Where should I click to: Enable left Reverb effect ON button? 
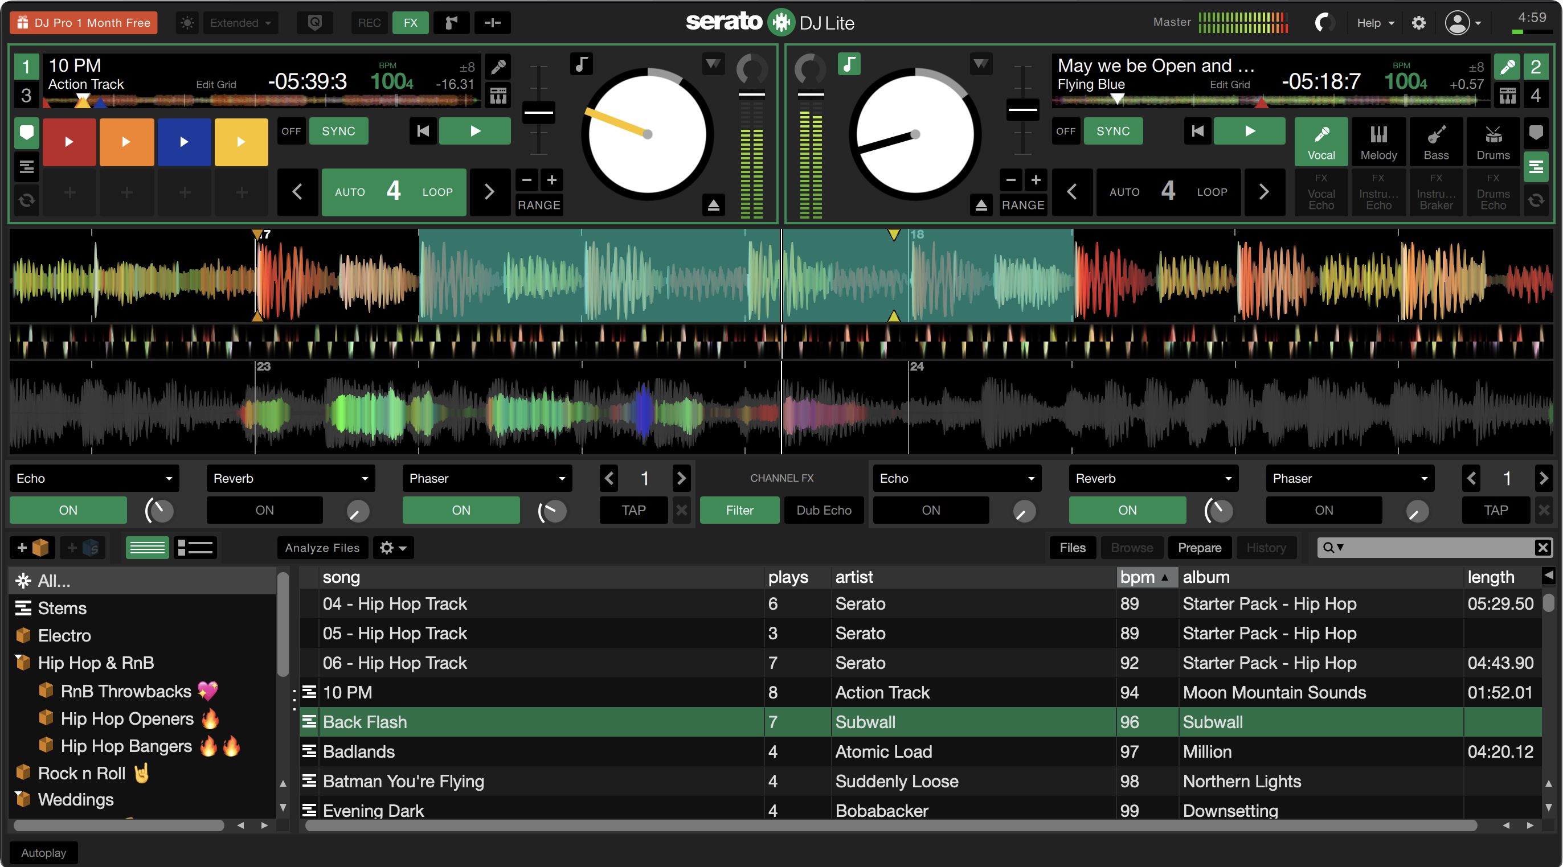coord(264,511)
